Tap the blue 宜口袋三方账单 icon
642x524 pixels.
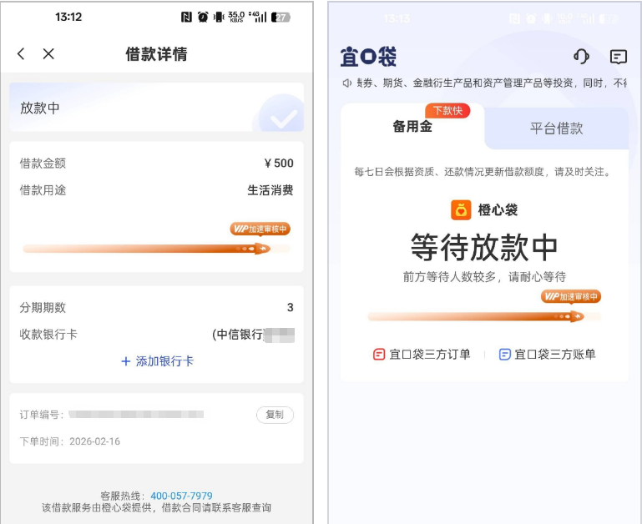(x=505, y=354)
